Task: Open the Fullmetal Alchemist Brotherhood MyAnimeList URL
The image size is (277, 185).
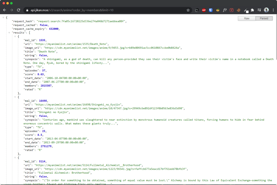Action: click(88, 165)
